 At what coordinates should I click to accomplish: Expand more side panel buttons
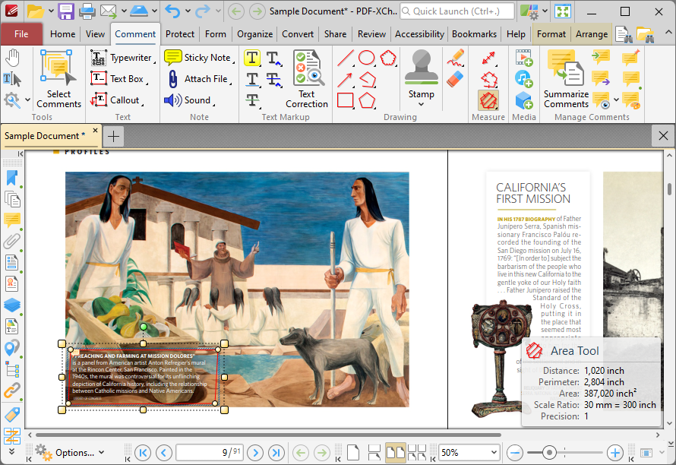click(12, 451)
